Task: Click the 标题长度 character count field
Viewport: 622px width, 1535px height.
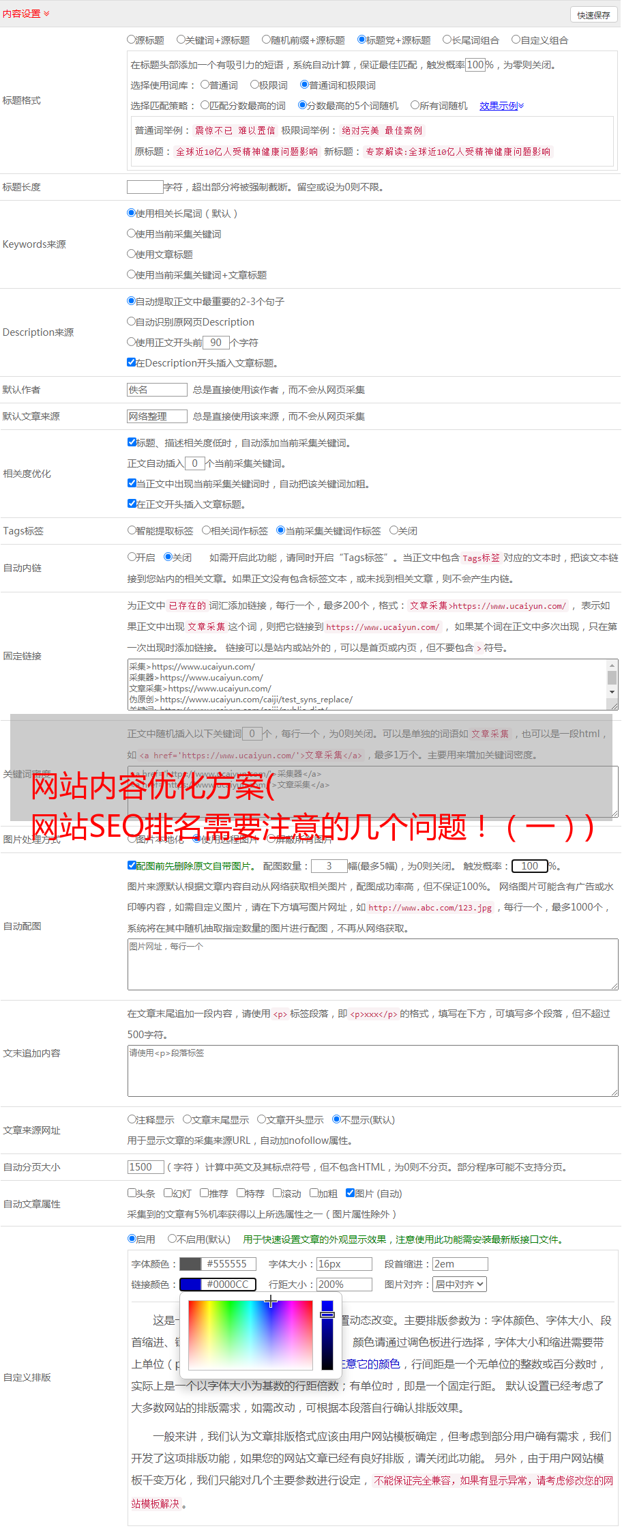Action: coord(145,186)
